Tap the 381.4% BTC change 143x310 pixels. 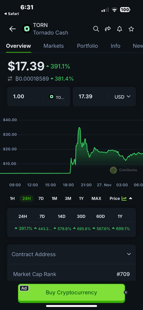coord(62,79)
